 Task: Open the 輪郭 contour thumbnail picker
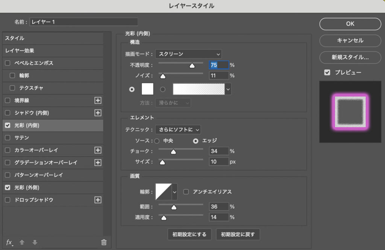[175, 191]
